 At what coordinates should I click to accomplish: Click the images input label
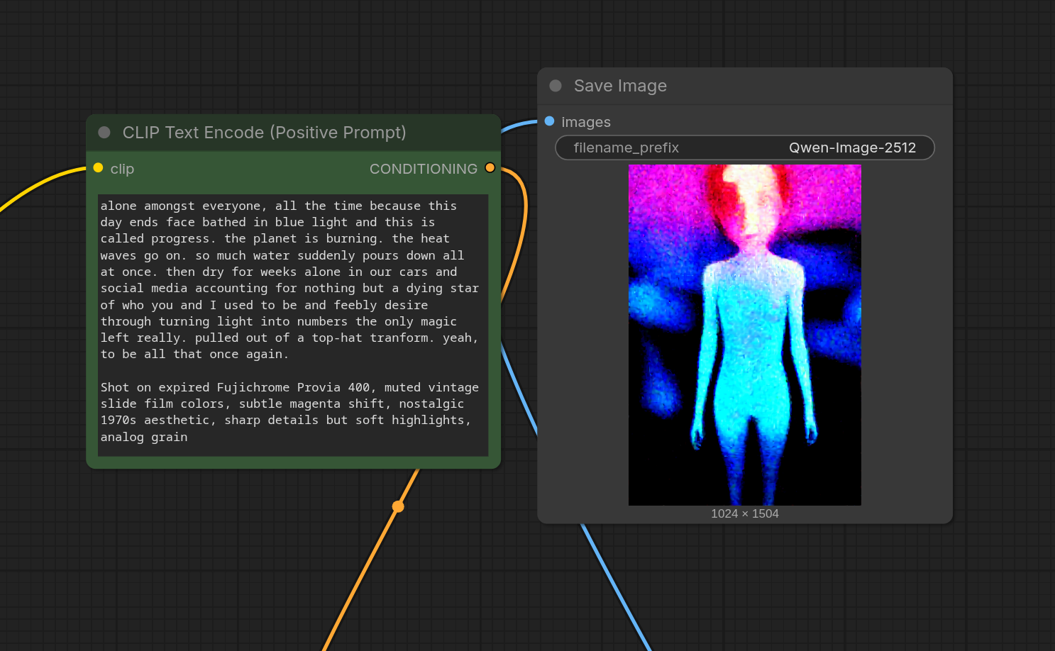click(x=586, y=122)
